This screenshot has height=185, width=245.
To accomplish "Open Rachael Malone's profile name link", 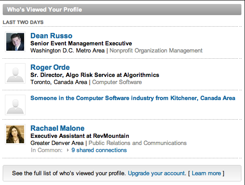I will [x=57, y=128].
